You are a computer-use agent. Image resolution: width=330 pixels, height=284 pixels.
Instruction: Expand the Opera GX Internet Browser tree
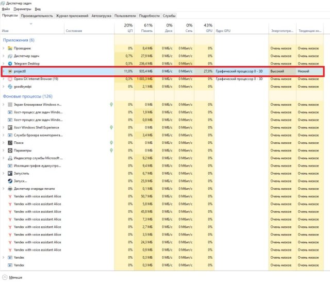(4, 79)
